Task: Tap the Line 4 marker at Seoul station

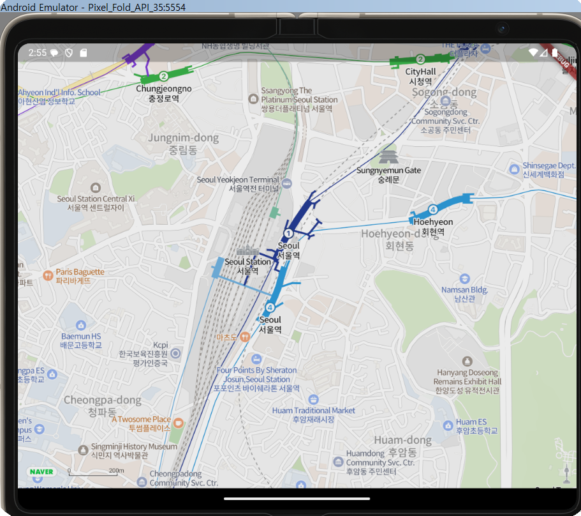Action: [x=270, y=308]
